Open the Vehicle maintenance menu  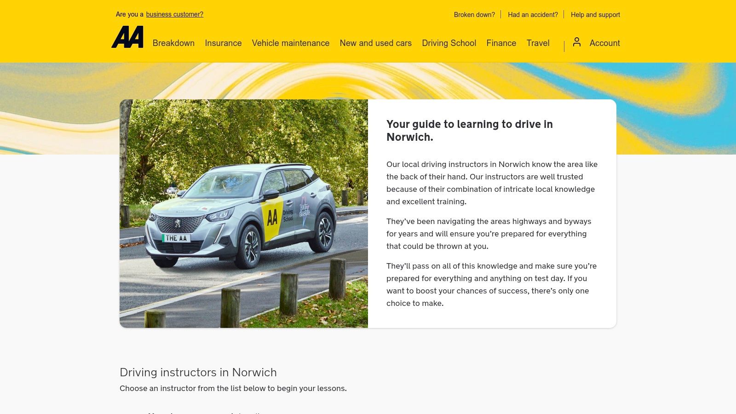click(x=291, y=43)
